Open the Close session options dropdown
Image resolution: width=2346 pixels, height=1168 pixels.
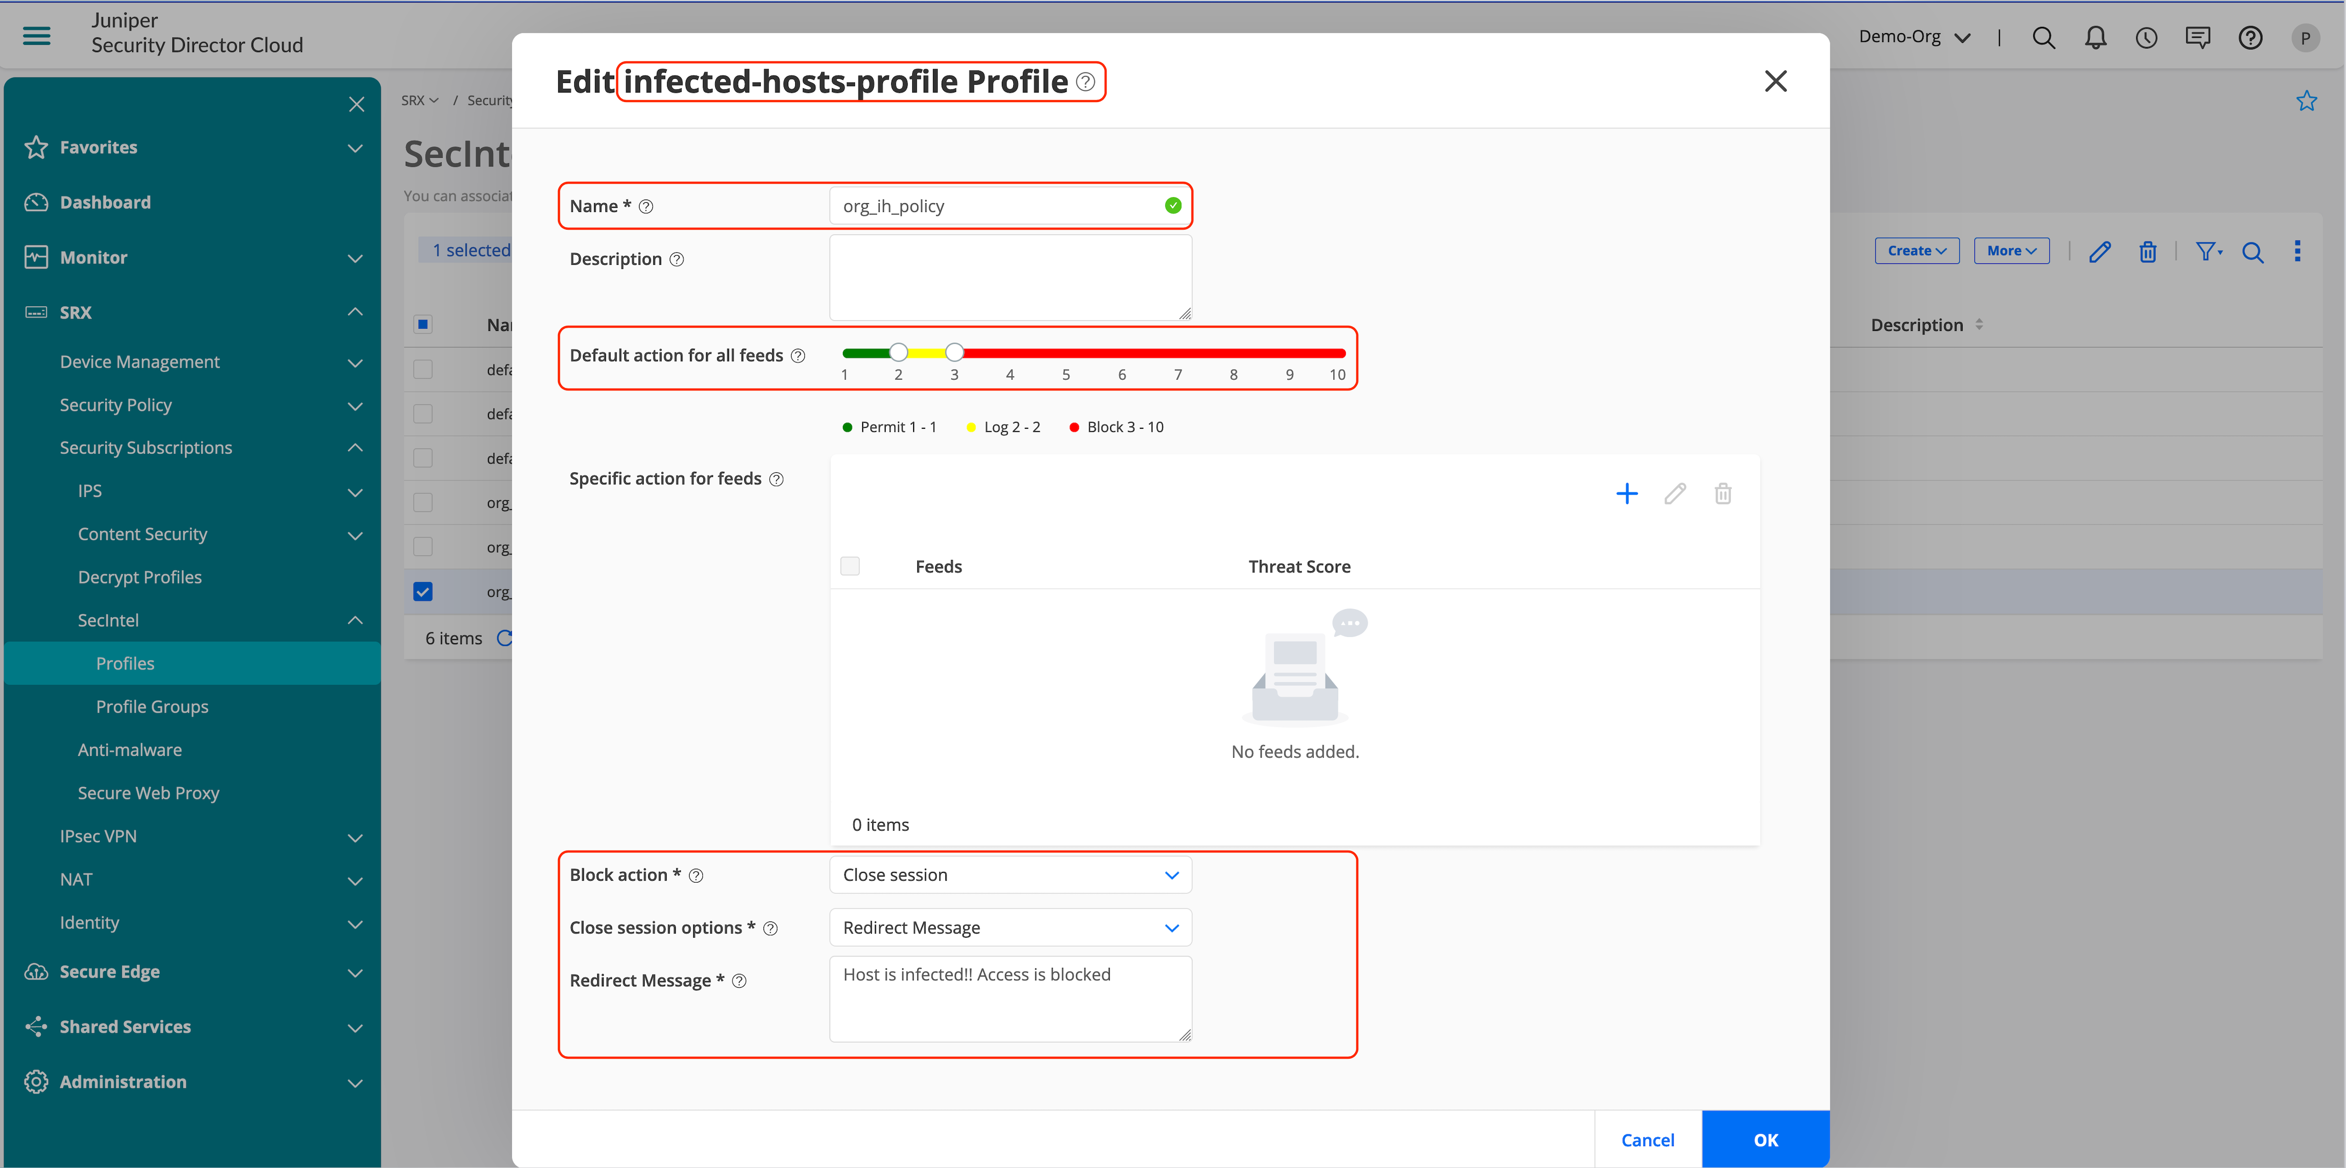[x=1010, y=928]
